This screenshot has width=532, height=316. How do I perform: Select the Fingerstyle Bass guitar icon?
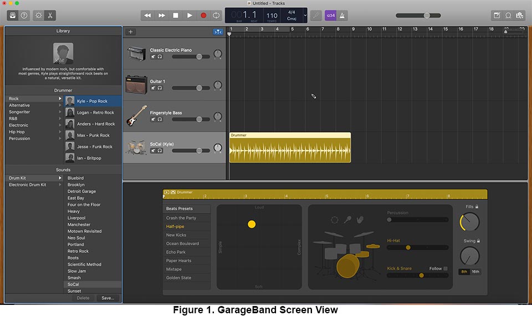(136, 116)
